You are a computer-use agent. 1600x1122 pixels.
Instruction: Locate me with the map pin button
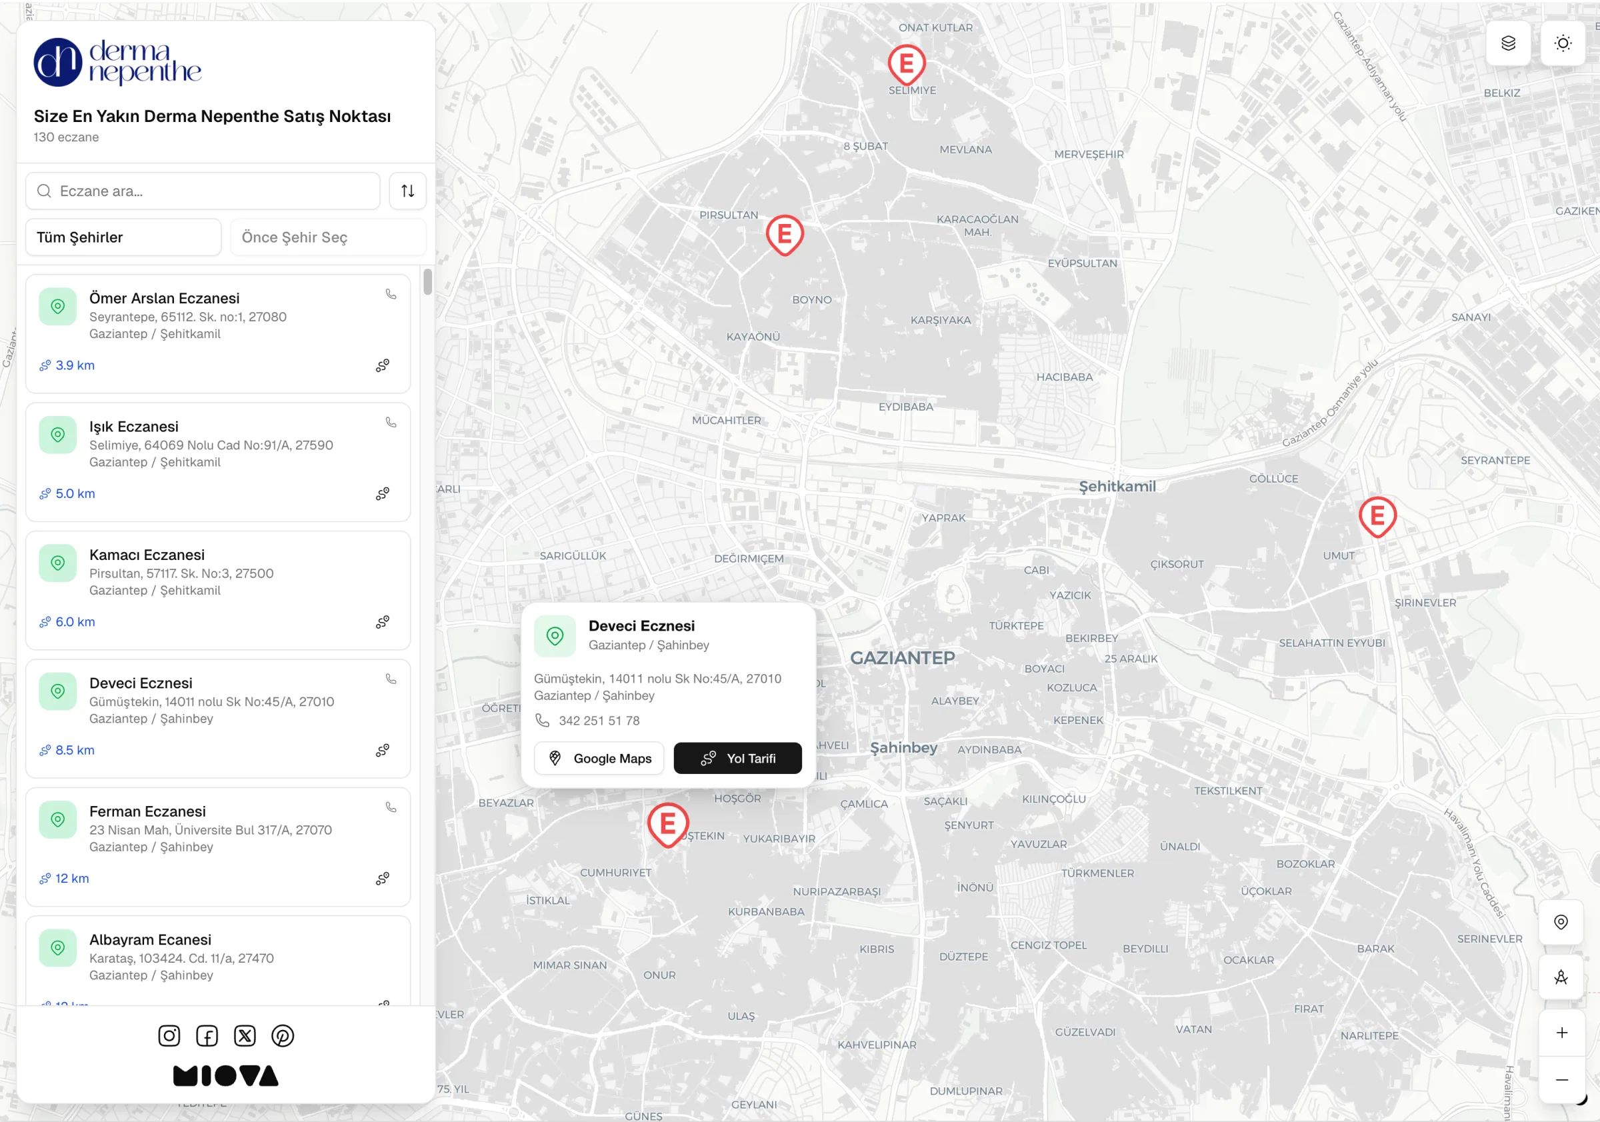click(x=1561, y=922)
